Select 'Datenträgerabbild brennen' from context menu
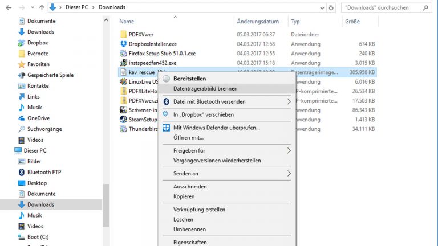 (205, 89)
